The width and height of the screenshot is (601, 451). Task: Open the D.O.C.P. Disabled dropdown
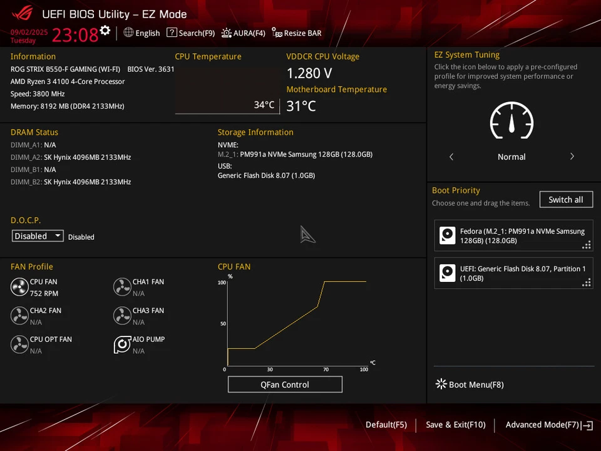37,236
